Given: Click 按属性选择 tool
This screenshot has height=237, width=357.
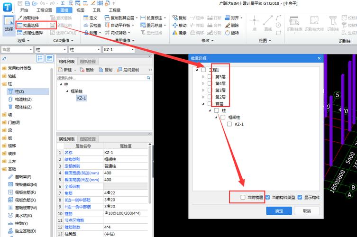Looking at the screenshot, I should coord(30,33).
